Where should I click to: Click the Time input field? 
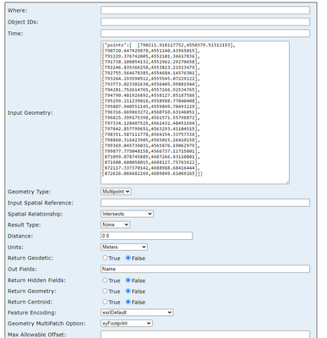[205, 33]
